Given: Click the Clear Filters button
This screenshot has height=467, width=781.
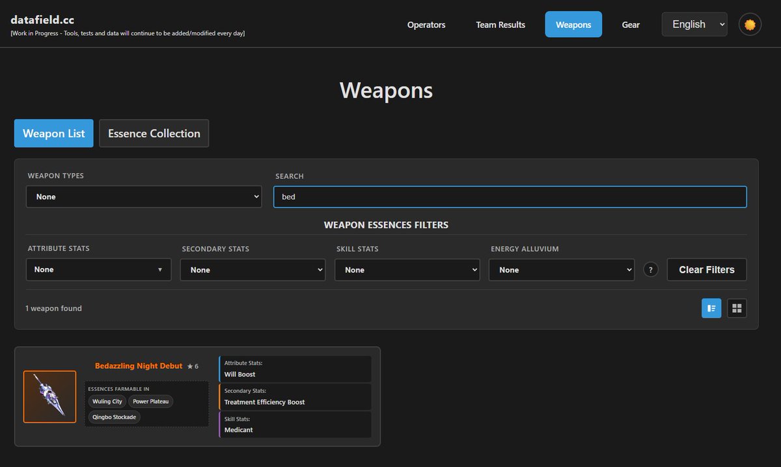Looking at the screenshot, I should click(x=707, y=269).
